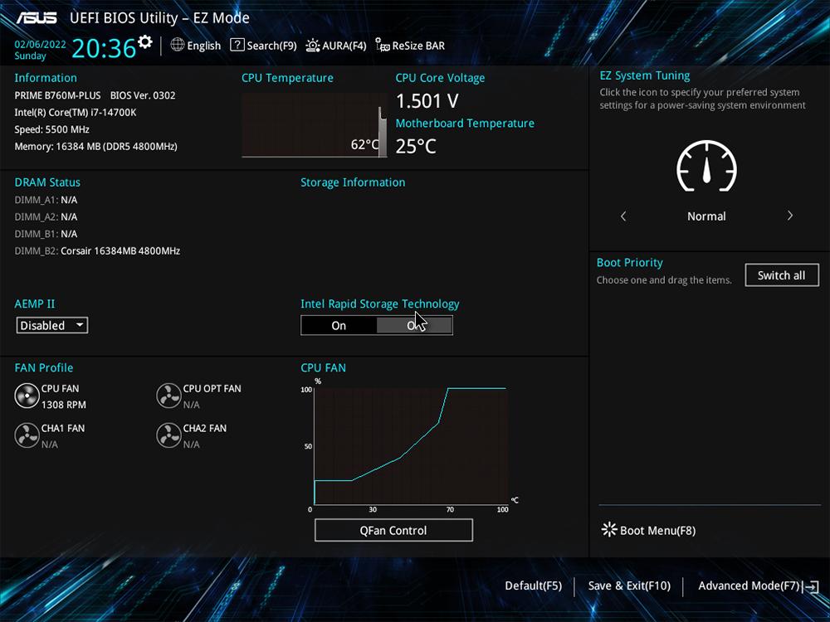Click the 20:36 clock display

point(104,48)
